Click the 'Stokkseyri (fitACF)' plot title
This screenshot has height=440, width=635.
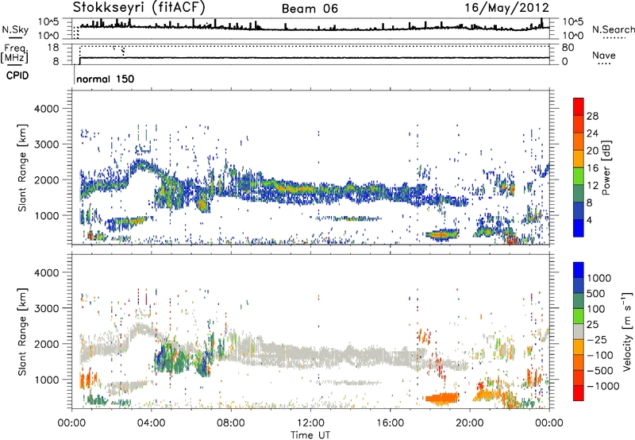[140, 7]
